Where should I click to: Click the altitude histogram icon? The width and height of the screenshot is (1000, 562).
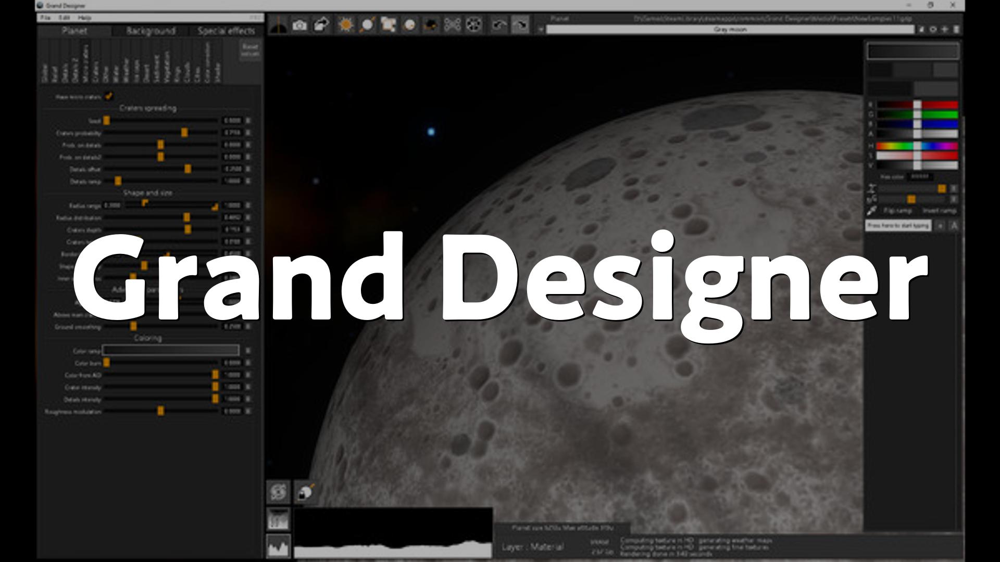pyautogui.click(x=278, y=546)
